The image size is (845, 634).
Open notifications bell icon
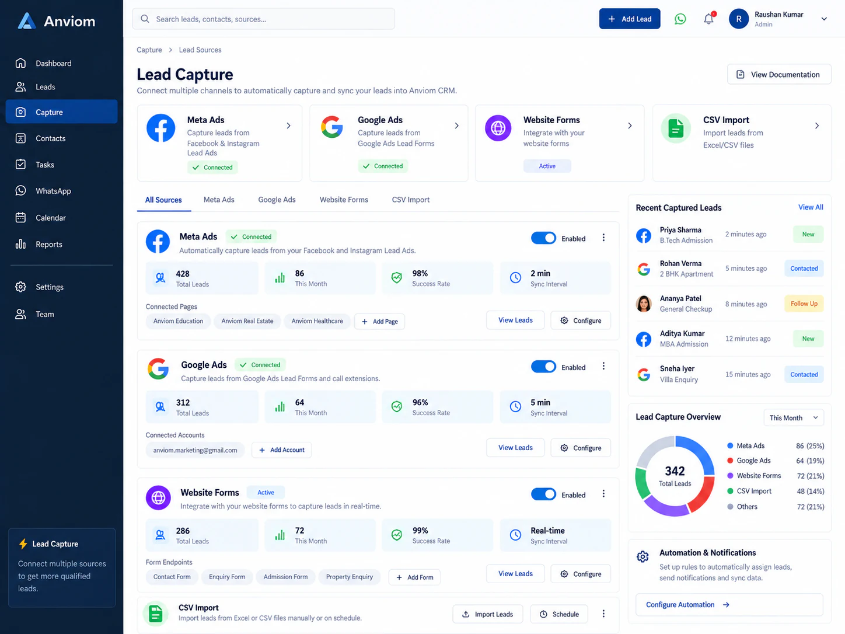(709, 19)
